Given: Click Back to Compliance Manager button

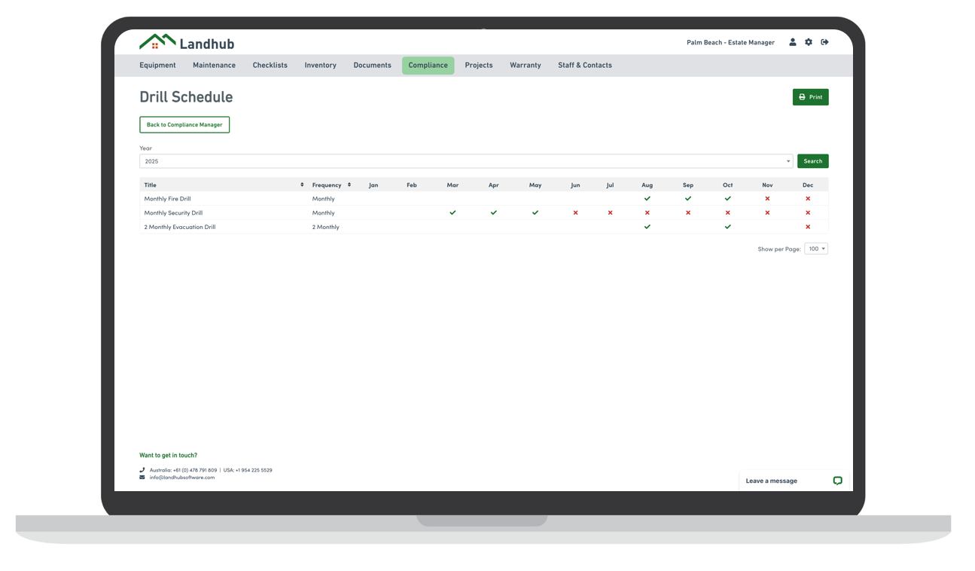Looking at the screenshot, I should 184,125.
